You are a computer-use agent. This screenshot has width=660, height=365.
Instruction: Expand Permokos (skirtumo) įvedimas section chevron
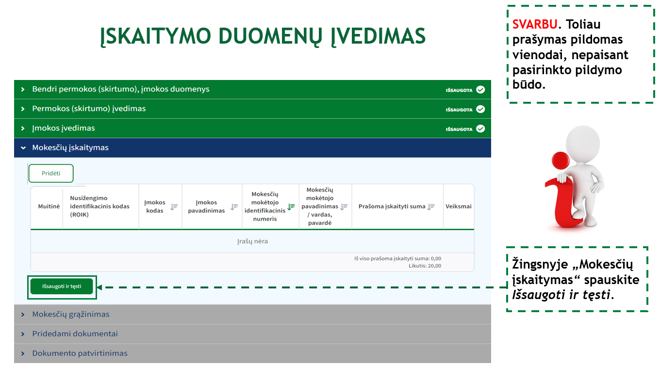coord(23,109)
